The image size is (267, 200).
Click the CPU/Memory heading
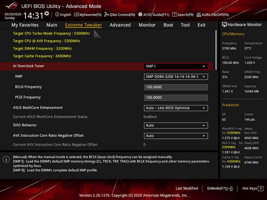[233, 34]
